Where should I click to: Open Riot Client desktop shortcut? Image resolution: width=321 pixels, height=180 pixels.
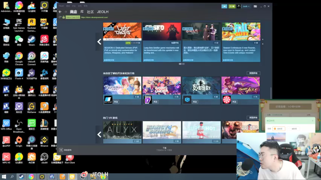pyautogui.click(x=69, y=158)
